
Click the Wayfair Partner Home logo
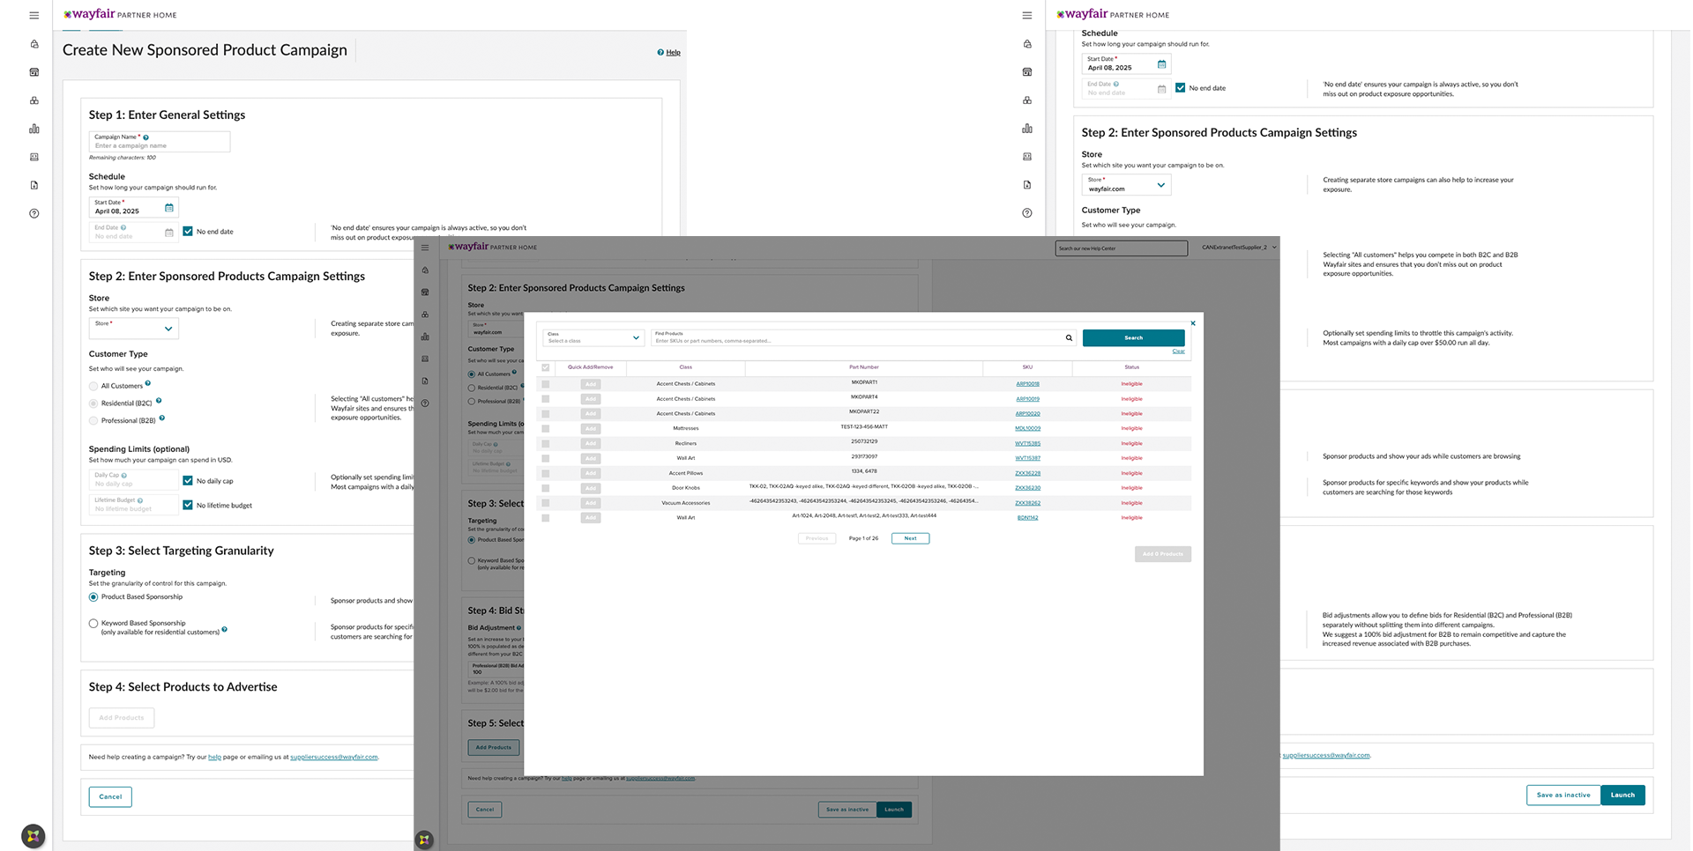click(x=119, y=14)
